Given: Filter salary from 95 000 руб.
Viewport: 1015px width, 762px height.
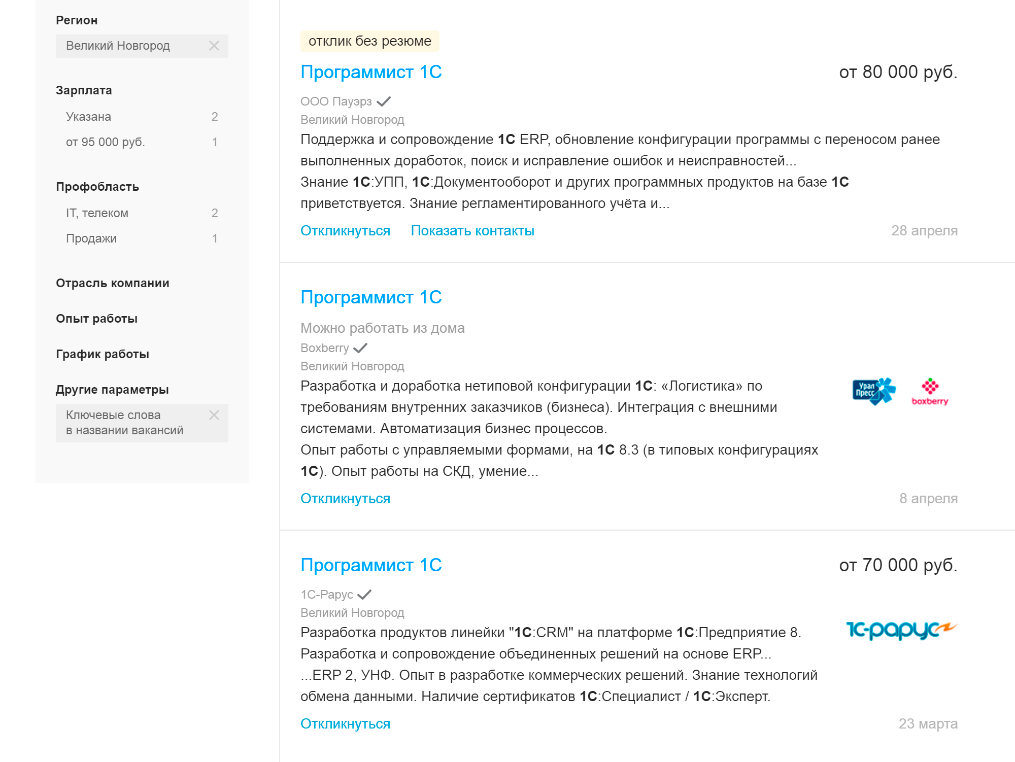Looking at the screenshot, I should pos(142,142).
